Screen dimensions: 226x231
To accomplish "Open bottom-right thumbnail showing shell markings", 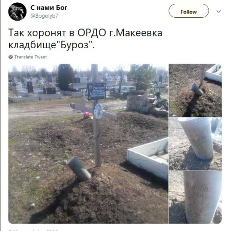I will point(195,197).
